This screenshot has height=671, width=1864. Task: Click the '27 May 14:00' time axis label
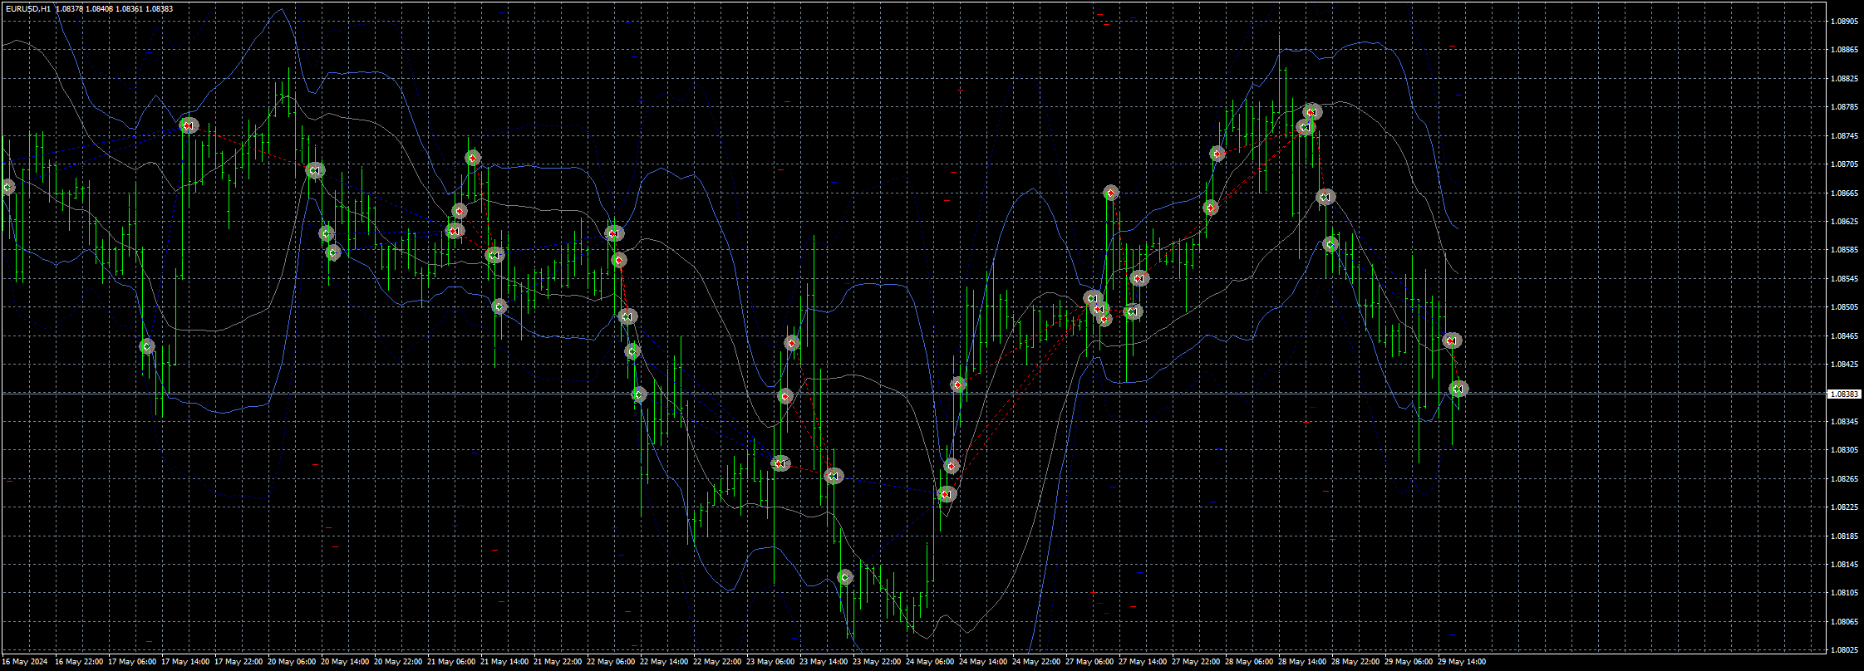[x=1143, y=663]
